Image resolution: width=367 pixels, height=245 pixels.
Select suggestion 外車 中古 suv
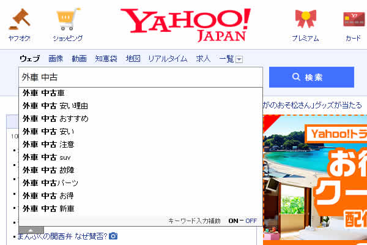click(x=48, y=157)
